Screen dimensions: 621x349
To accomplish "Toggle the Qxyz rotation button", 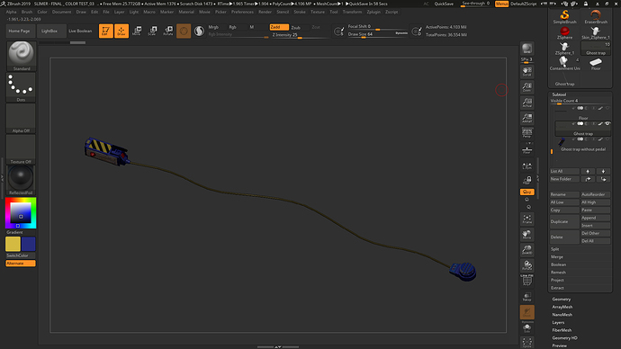I will pyautogui.click(x=526, y=192).
